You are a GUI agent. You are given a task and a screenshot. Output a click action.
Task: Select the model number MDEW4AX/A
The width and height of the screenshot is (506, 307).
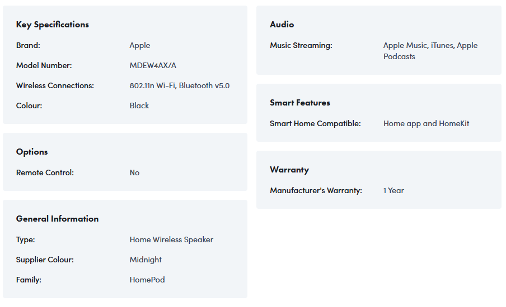(x=153, y=65)
